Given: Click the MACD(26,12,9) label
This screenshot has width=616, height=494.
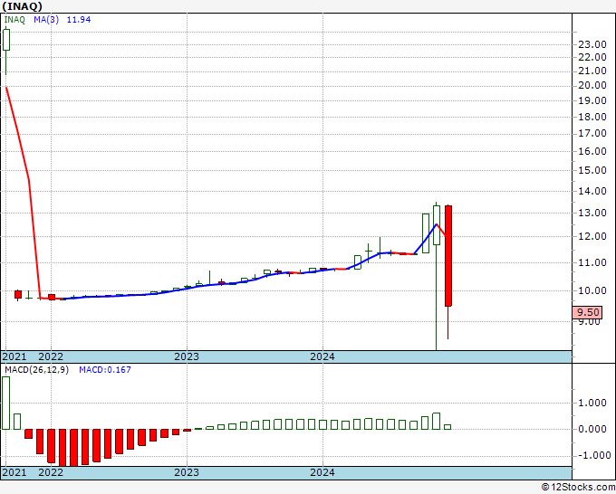Looking at the screenshot, I should coord(36,370).
